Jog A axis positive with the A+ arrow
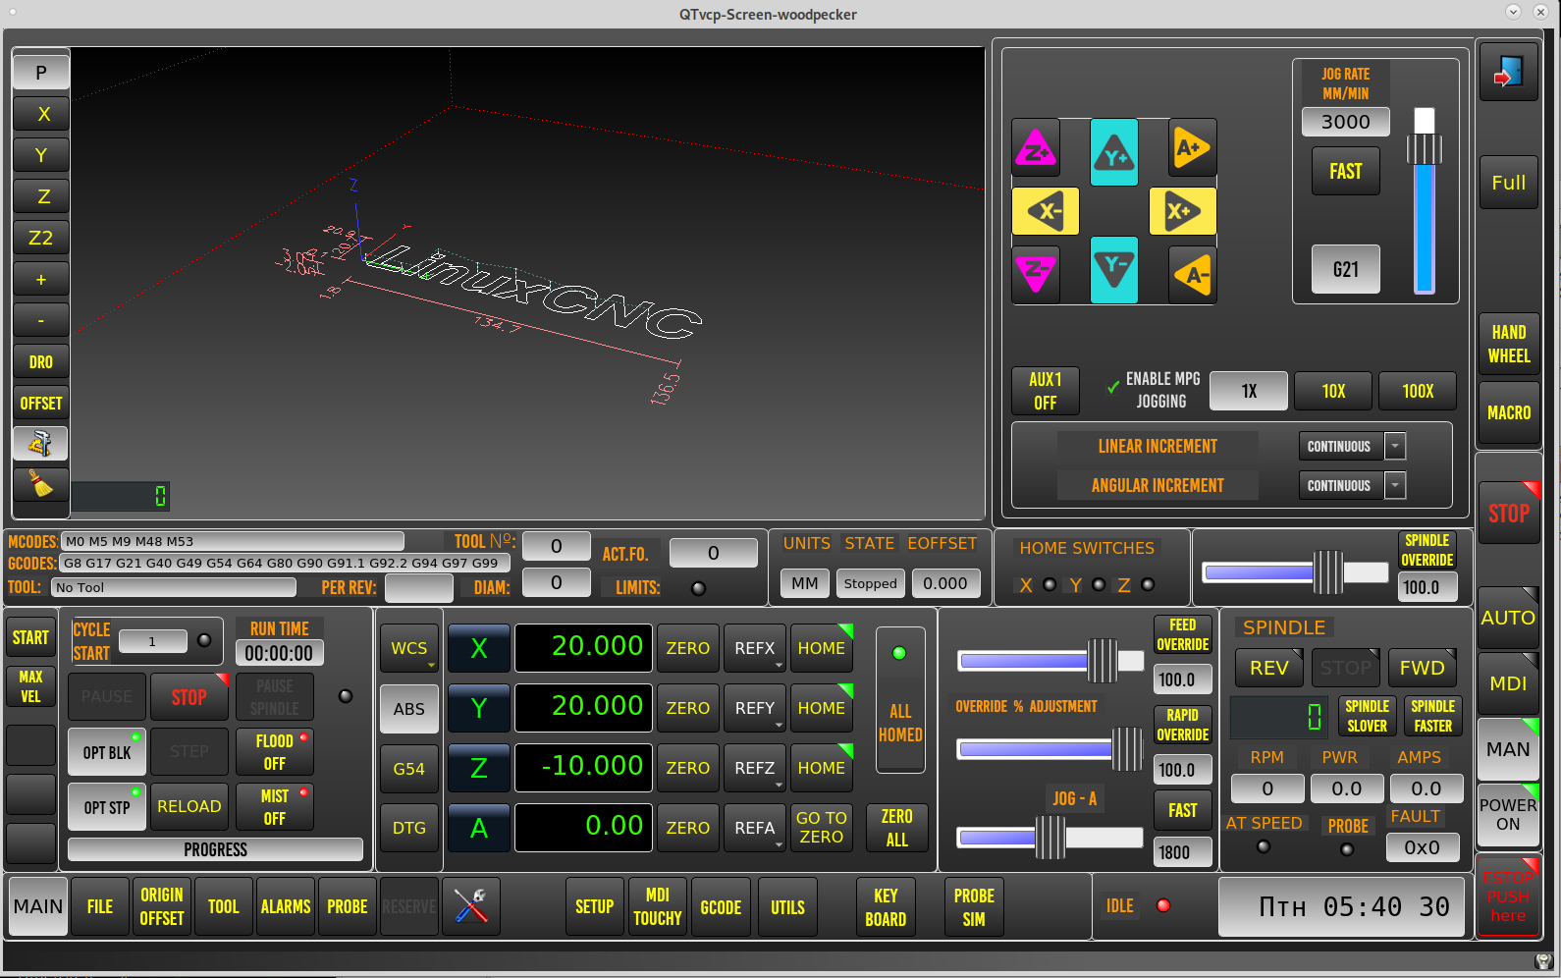This screenshot has height=978, width=1561. click(1193, 148)
